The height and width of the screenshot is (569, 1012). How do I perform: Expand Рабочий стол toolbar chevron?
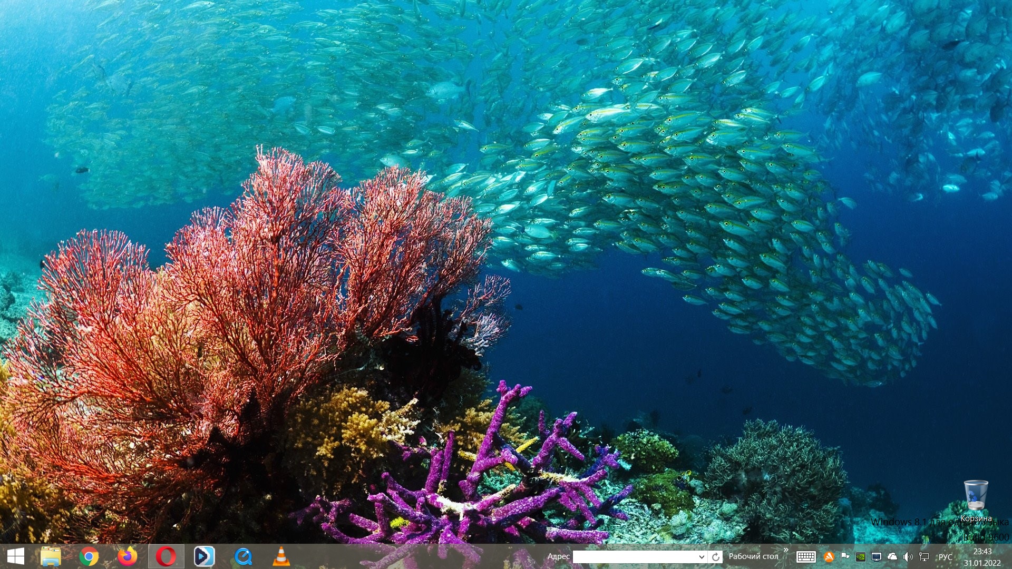[x=786, y=551]
